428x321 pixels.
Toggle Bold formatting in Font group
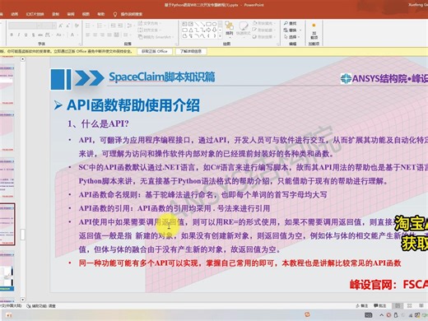click(12, 35)
